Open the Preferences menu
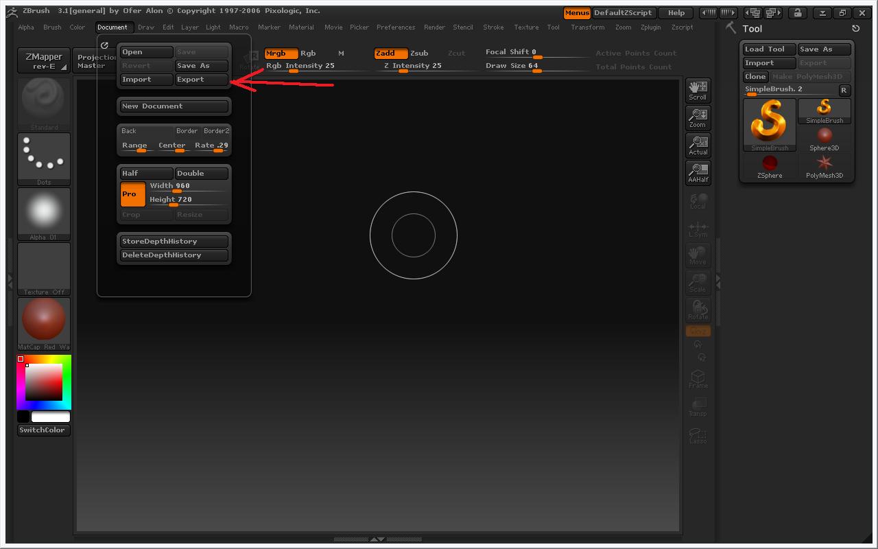 pyautogui.click(x=396, y=27)
